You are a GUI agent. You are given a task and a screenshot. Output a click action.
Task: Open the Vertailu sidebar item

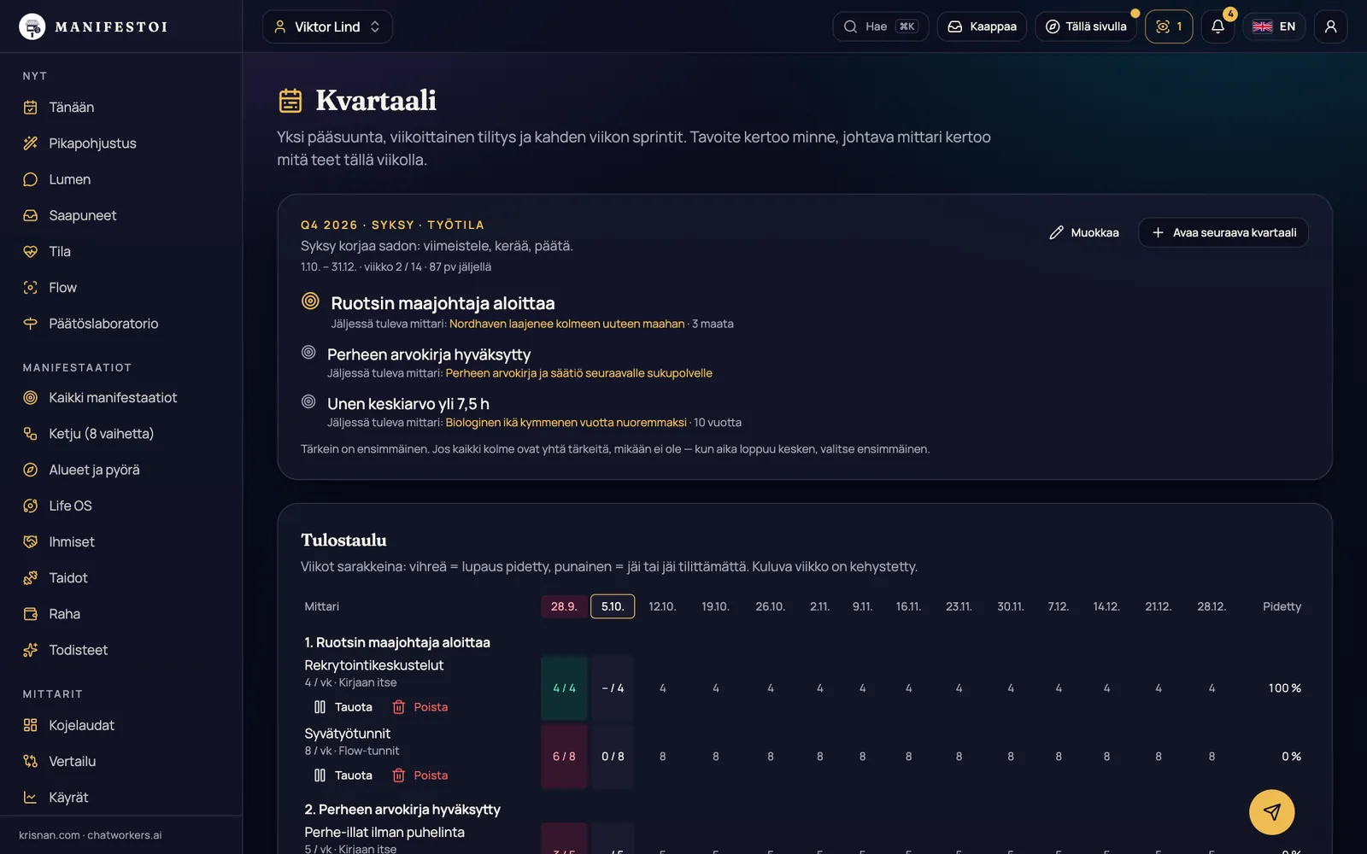pyautogui.click(x=120, y=761)
